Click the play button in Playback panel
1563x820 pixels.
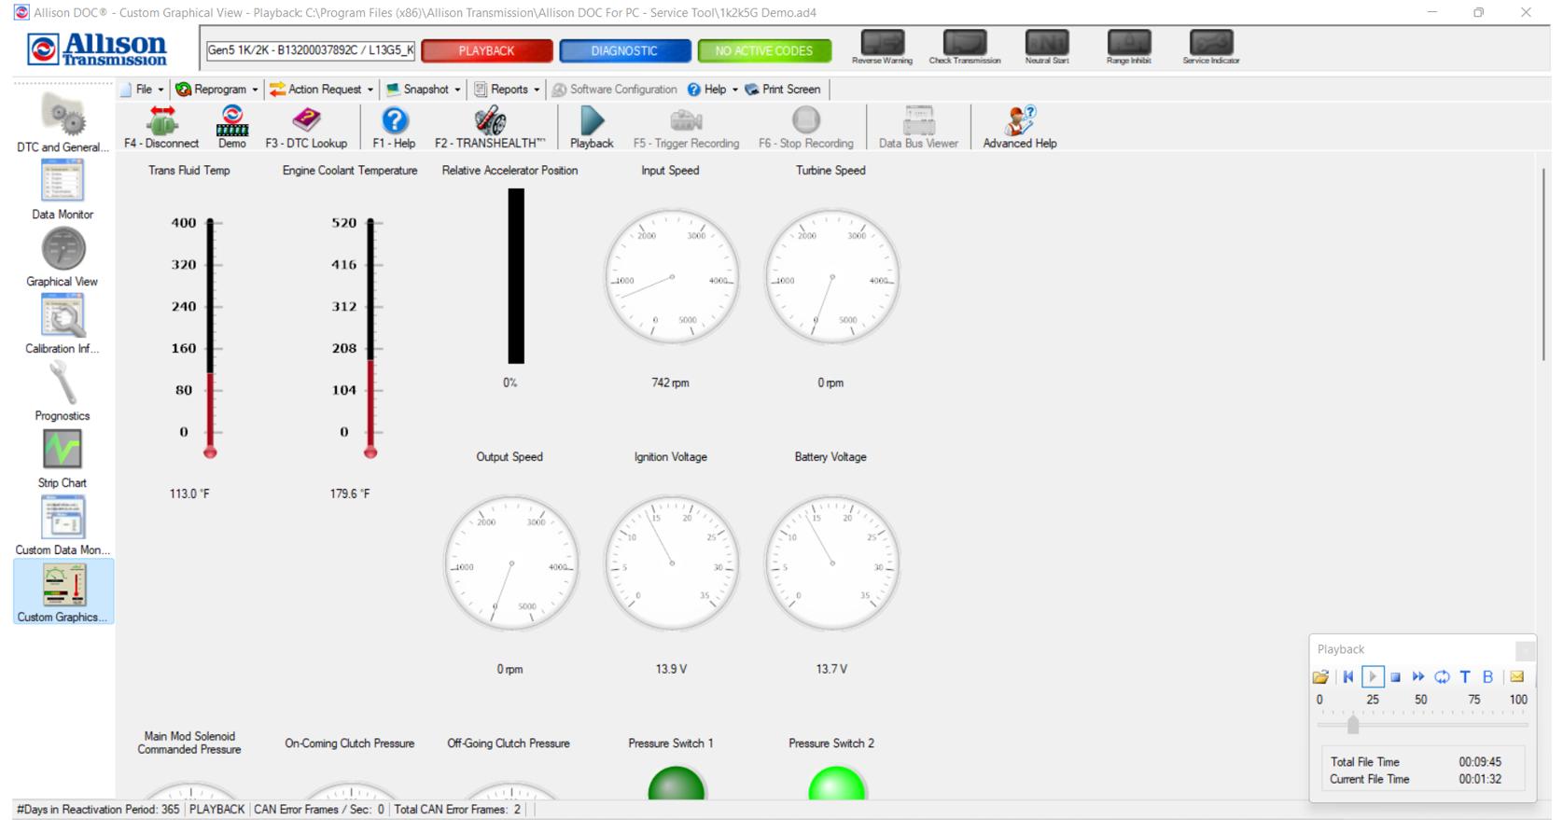pyautogui.click(x=1372, y=677)
